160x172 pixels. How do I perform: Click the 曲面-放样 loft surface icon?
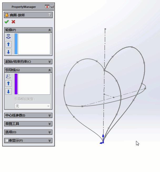point(7,15)
